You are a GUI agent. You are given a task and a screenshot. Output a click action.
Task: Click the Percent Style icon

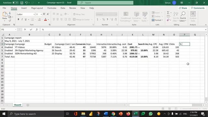click(x=103, y=19)
